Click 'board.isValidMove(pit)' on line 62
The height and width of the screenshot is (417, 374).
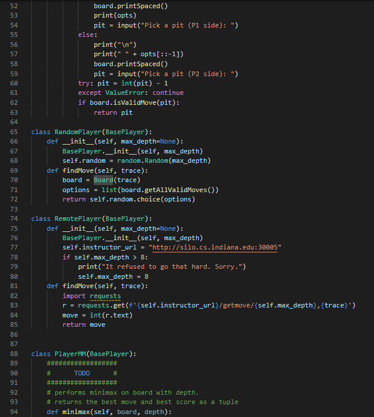point(133,102)
